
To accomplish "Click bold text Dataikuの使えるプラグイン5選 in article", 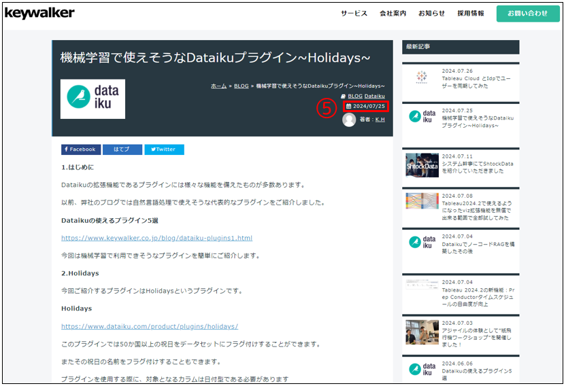I will click(110, 220).
